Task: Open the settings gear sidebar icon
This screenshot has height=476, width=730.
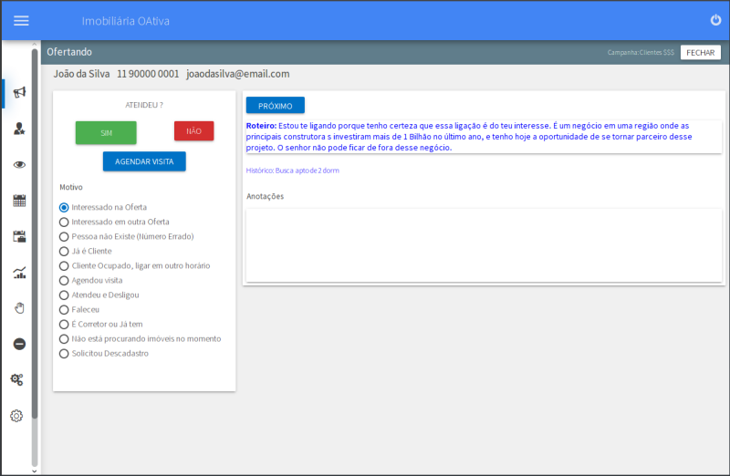Action: tap(16, 416)
